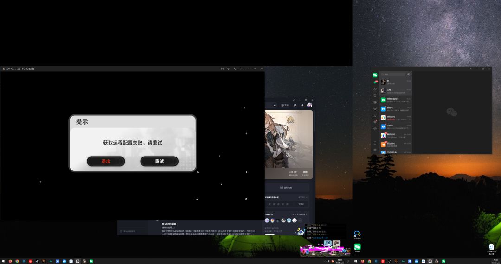Open Chrome from the left taskbar

click(x=17, y=261)
